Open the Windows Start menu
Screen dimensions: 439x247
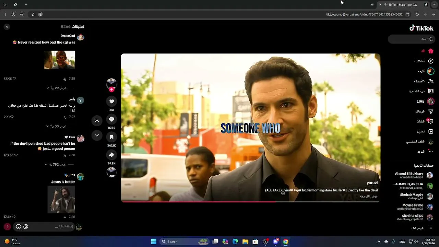pyautogui.click(x=154, y=242)
